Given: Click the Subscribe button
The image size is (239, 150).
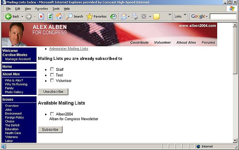Looking at the screenshot, I should tap(50, 129).
